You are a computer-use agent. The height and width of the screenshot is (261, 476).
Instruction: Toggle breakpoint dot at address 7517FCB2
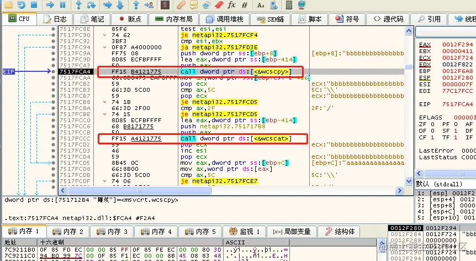54,84
